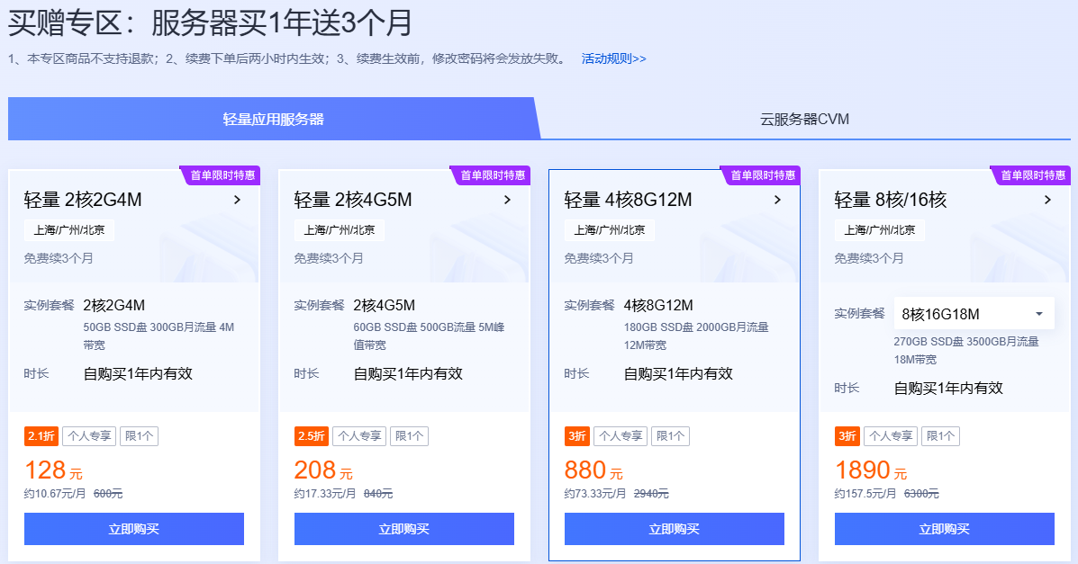
Task: Click 立即购买 for the 1890元 plan
Action: coord(945,529)
